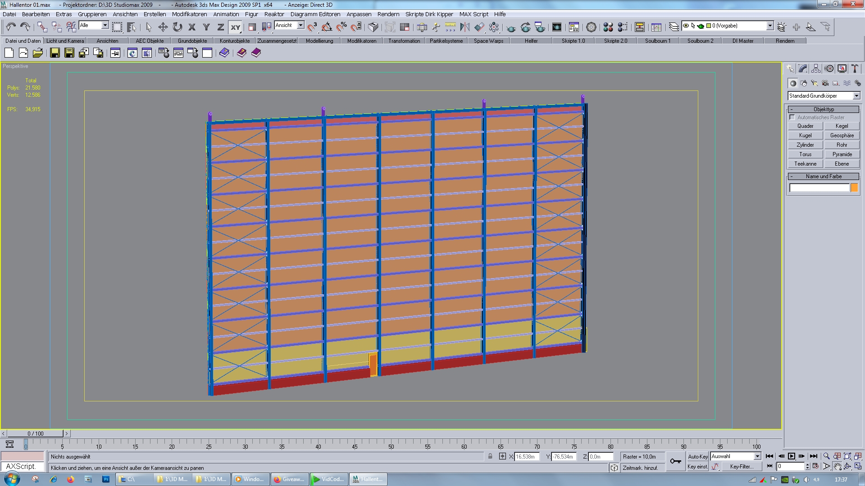Viewport: 865px width, 486px height.
Task: Open the Standard-Grundkörper dropdown
Action: click(856, 96)
